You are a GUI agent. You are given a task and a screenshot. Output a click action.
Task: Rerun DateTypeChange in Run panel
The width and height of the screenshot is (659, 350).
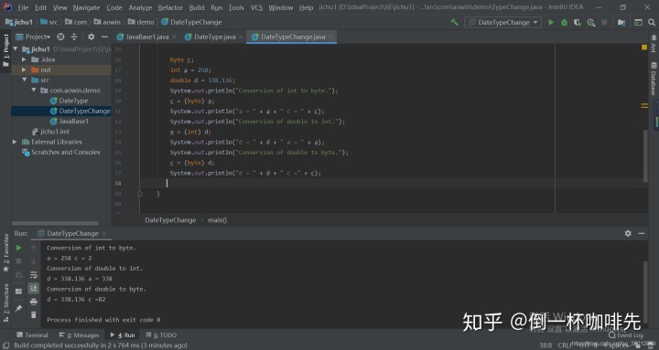[x=18, y=248]
